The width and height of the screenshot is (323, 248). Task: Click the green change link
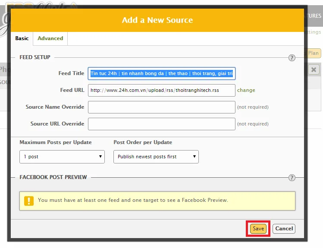[x=246, y=91]
